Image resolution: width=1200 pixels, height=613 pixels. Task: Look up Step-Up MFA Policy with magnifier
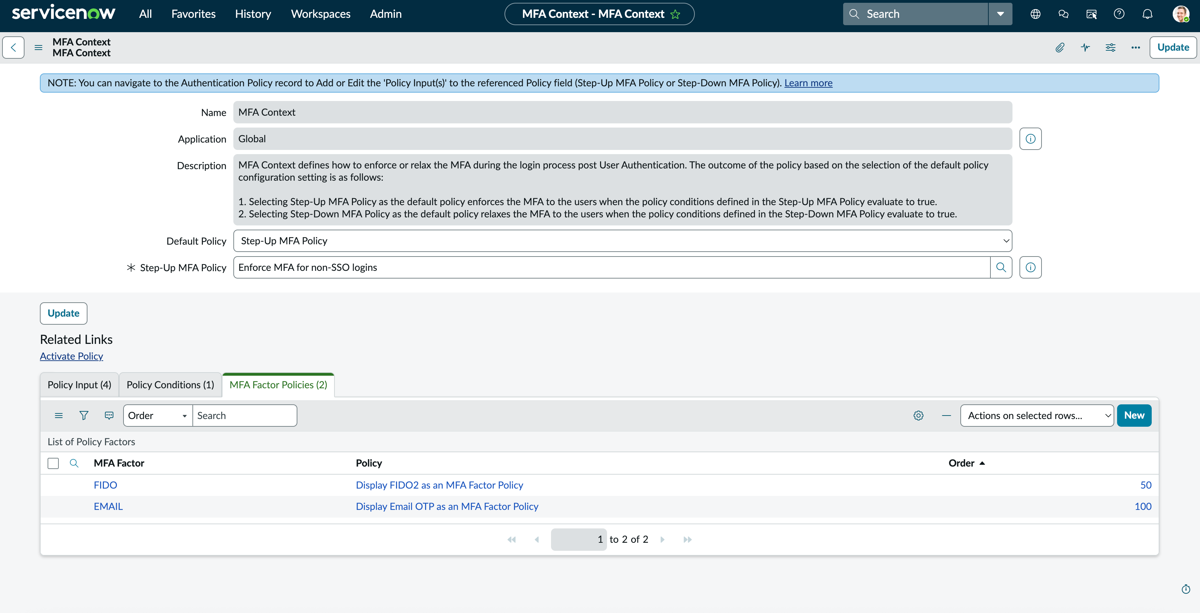pyautogui.click(x=1001, y=267)
